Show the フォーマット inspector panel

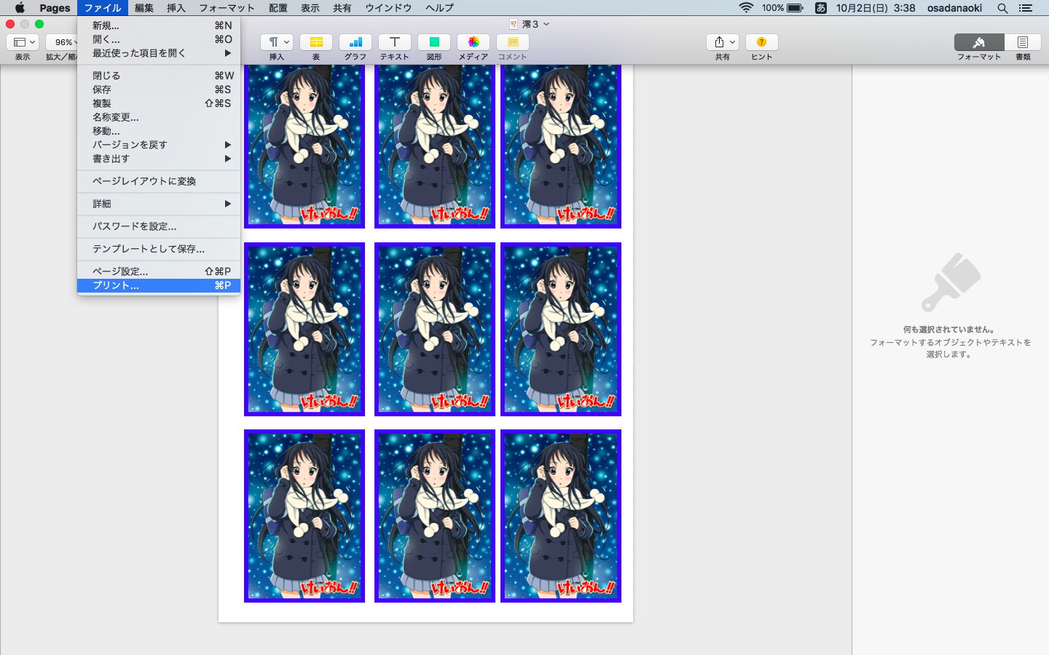click(x=979, y=42)
